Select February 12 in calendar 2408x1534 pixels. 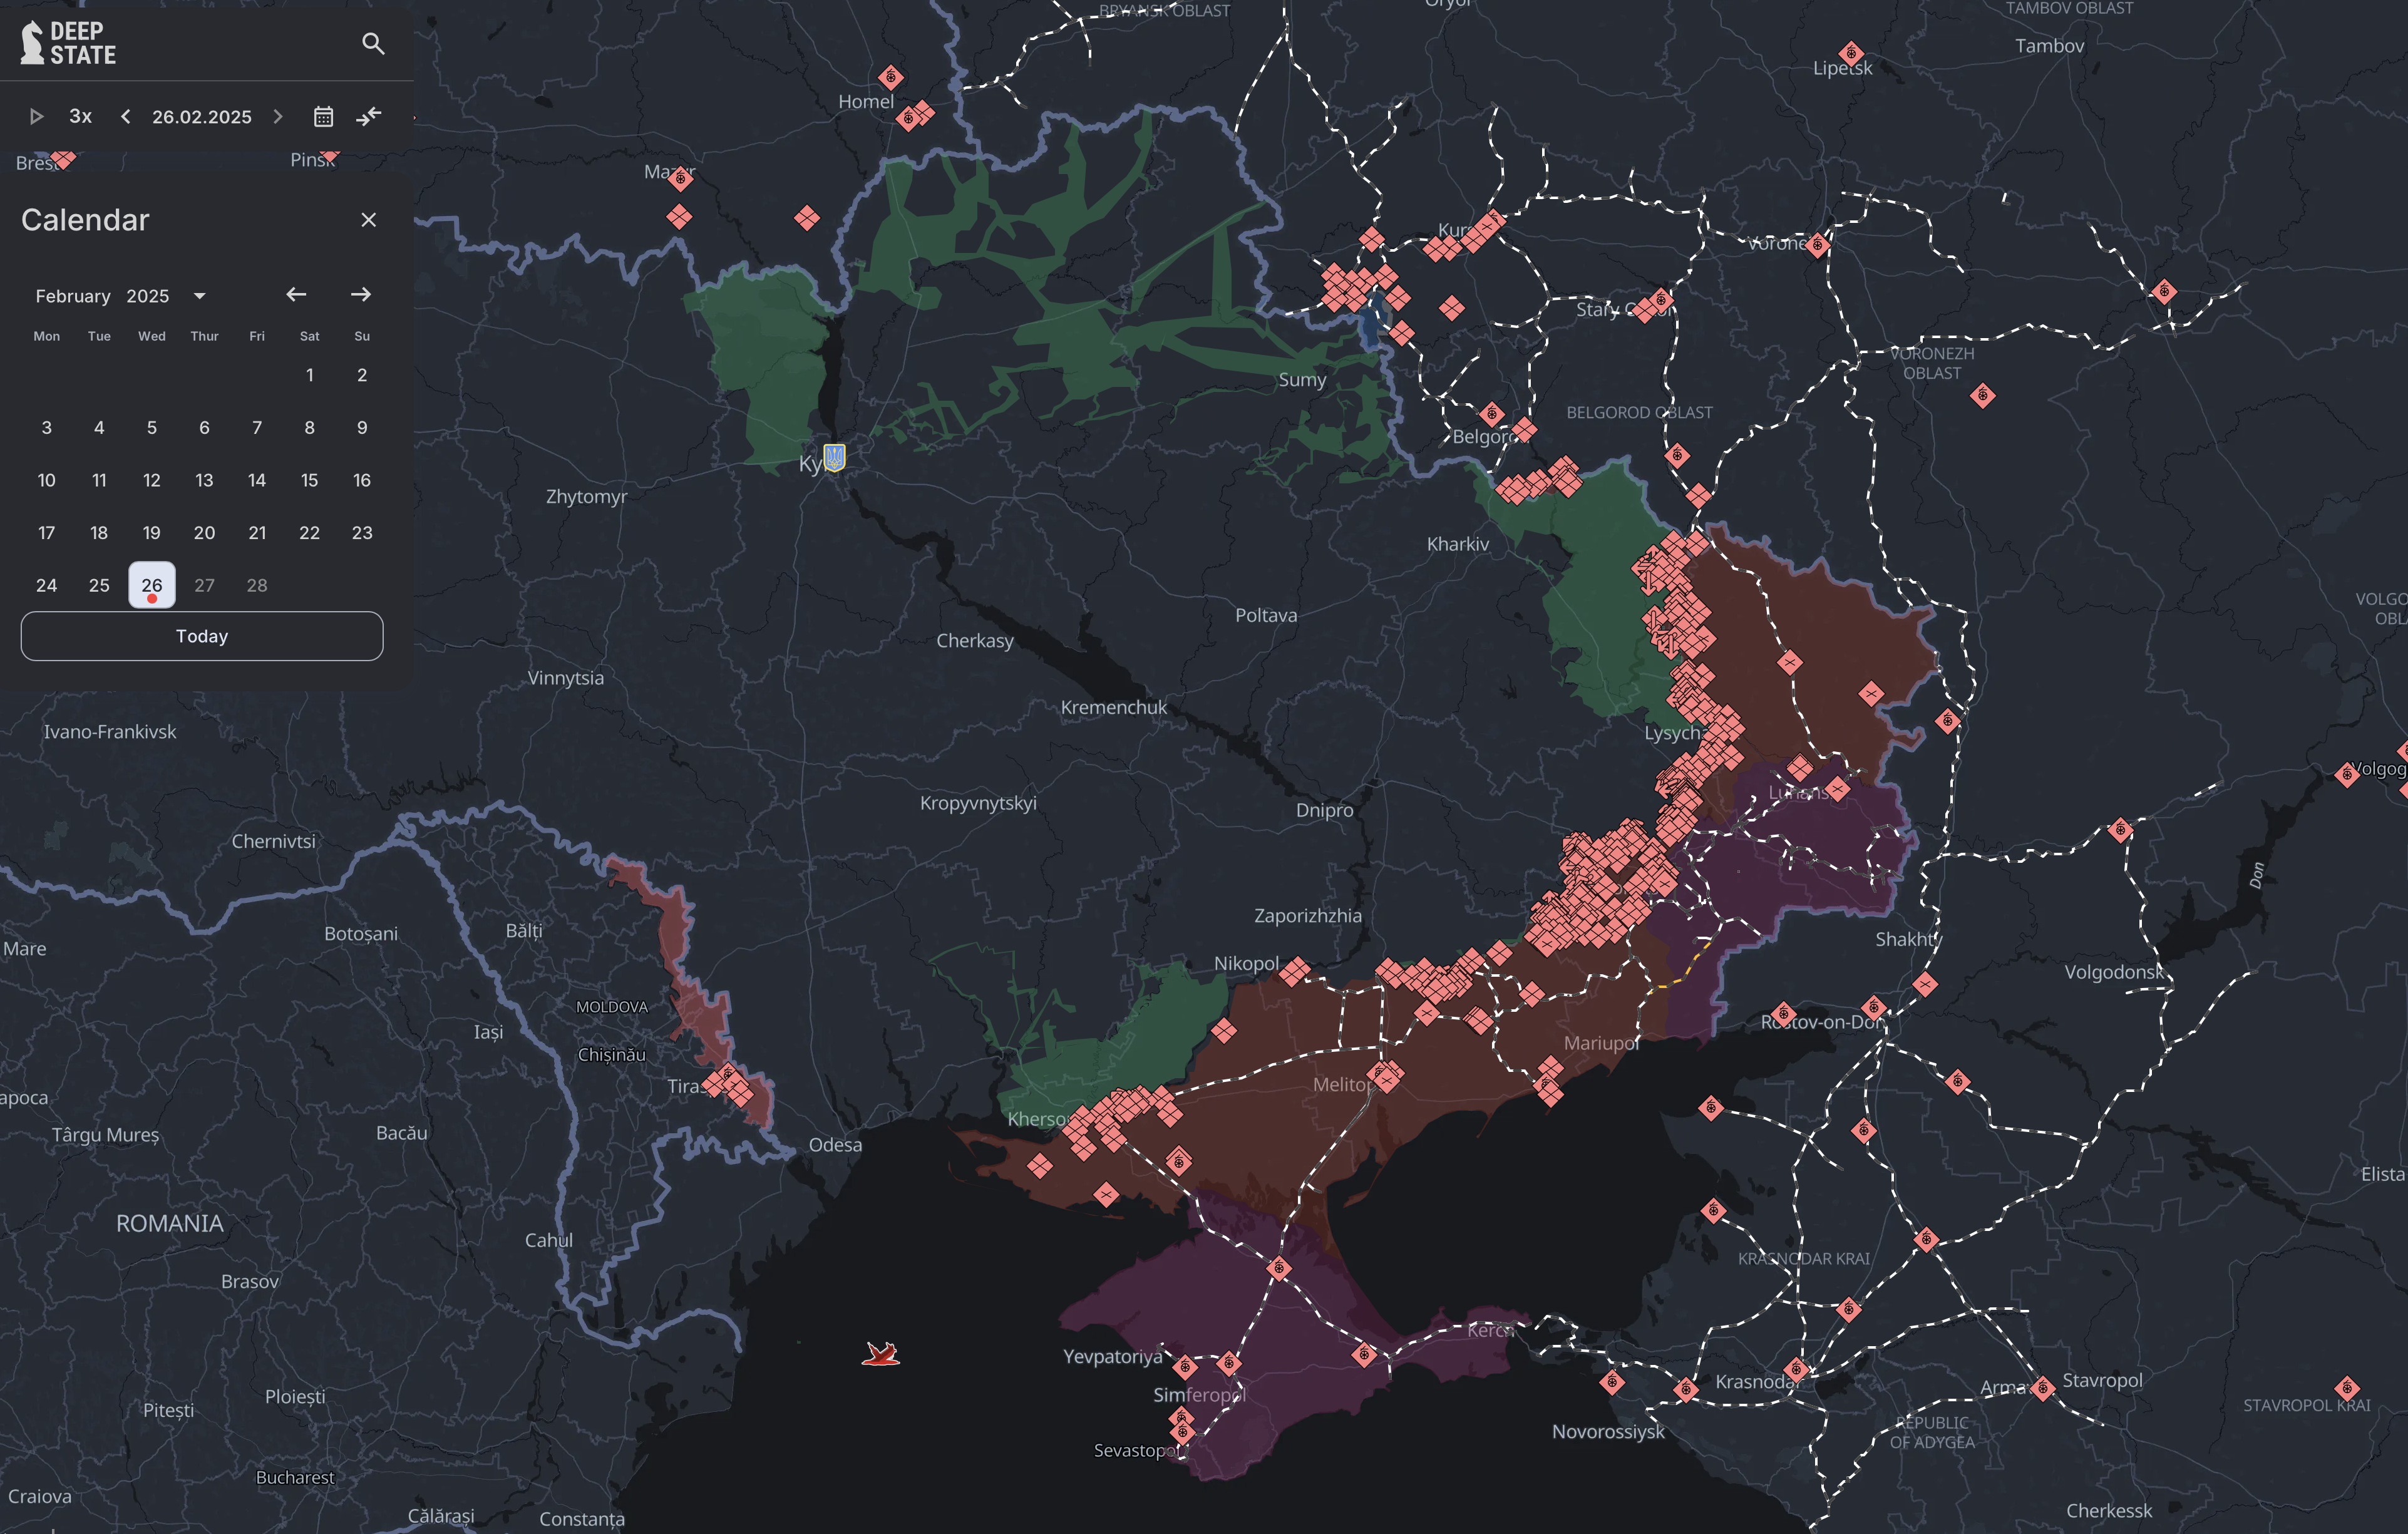point(152,481)
